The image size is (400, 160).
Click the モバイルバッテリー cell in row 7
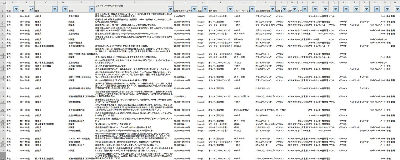coord(378,39)
